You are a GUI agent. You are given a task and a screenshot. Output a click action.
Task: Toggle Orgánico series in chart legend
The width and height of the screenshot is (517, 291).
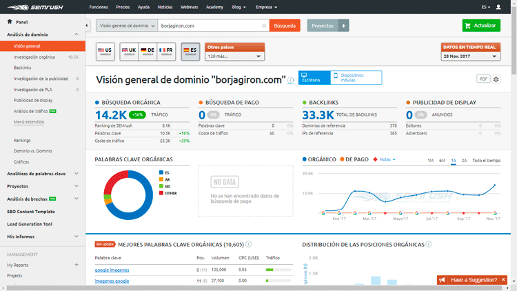pos(319,159)
